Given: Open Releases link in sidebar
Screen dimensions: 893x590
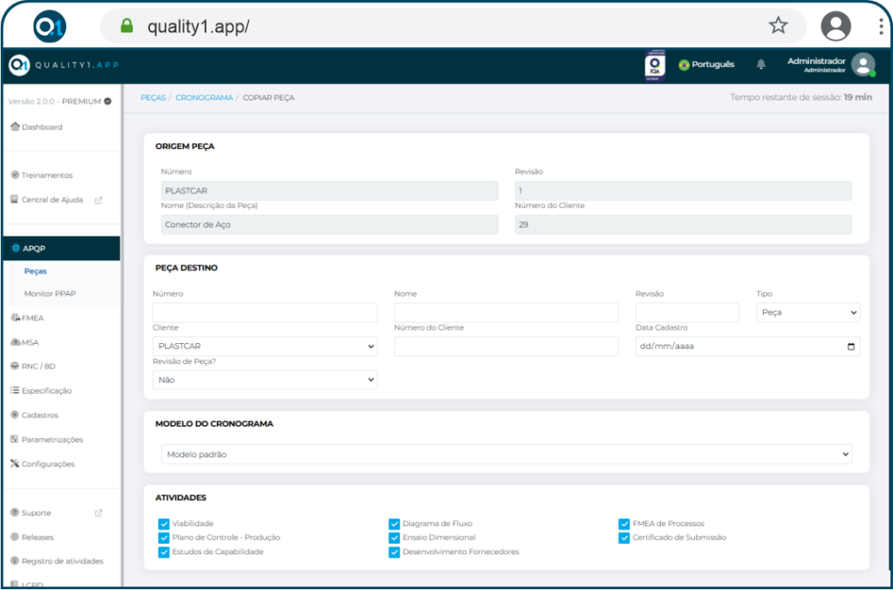Looking at the screenshot, I should coord(37,537).
